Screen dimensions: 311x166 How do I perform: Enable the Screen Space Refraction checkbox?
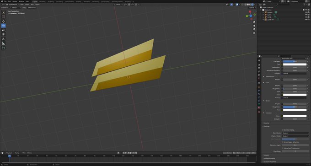point(283,142)
